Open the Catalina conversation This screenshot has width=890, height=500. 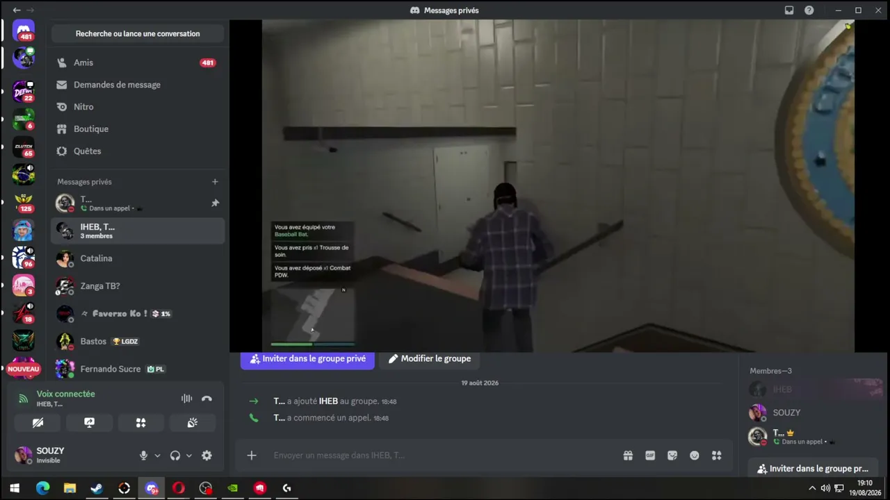click(138, 258)
